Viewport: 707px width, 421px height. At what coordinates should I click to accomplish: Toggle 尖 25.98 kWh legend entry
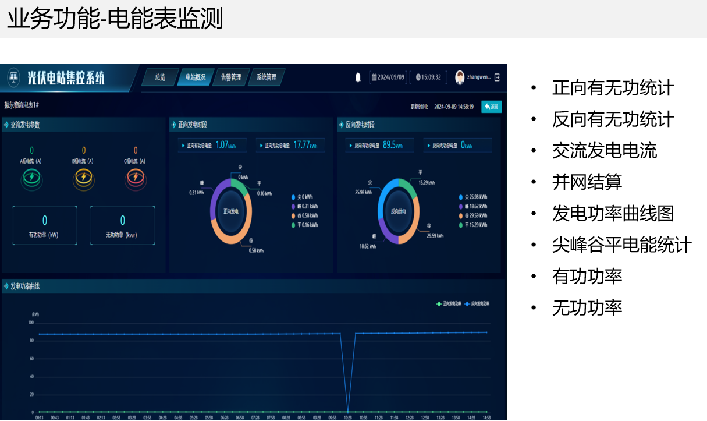[472, 197]
